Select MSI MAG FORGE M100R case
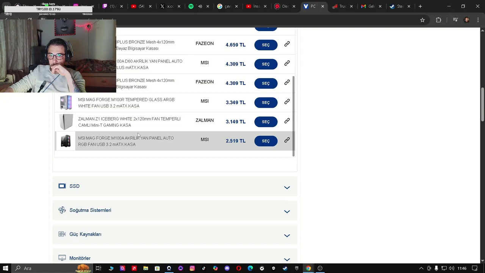Viewport: 485px width, 273px height. [266, 102]
